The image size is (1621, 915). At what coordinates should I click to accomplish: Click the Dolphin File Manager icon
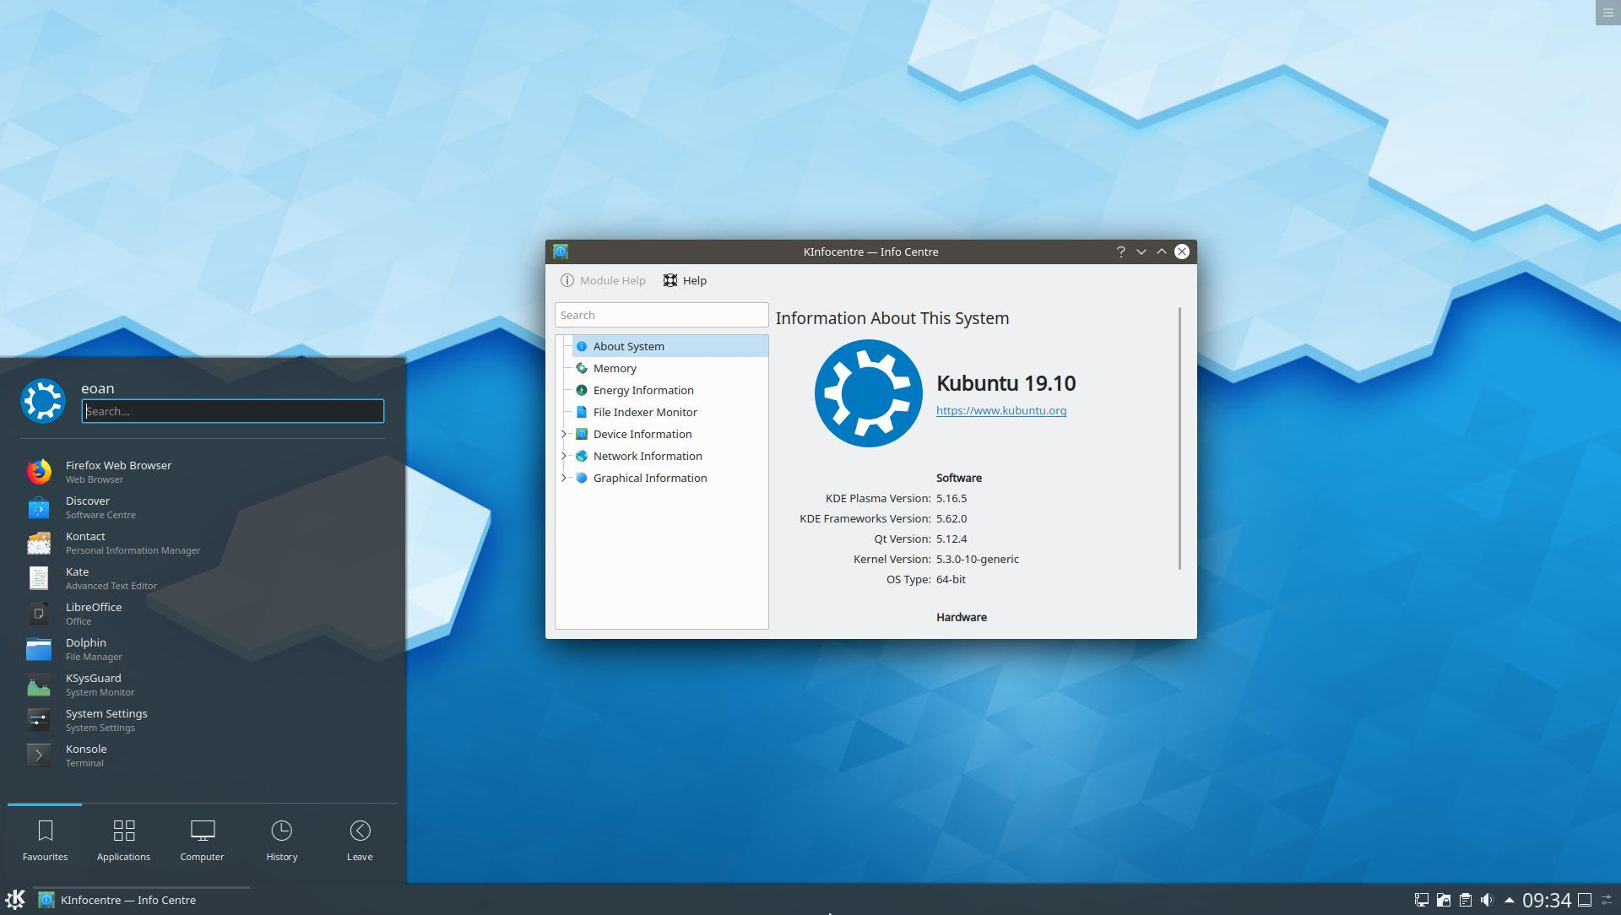coord(38,648)
